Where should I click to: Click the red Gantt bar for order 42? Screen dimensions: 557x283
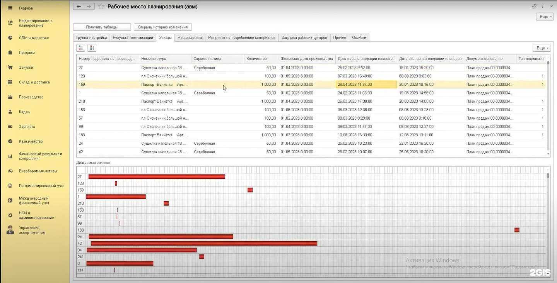click(204, 243)
